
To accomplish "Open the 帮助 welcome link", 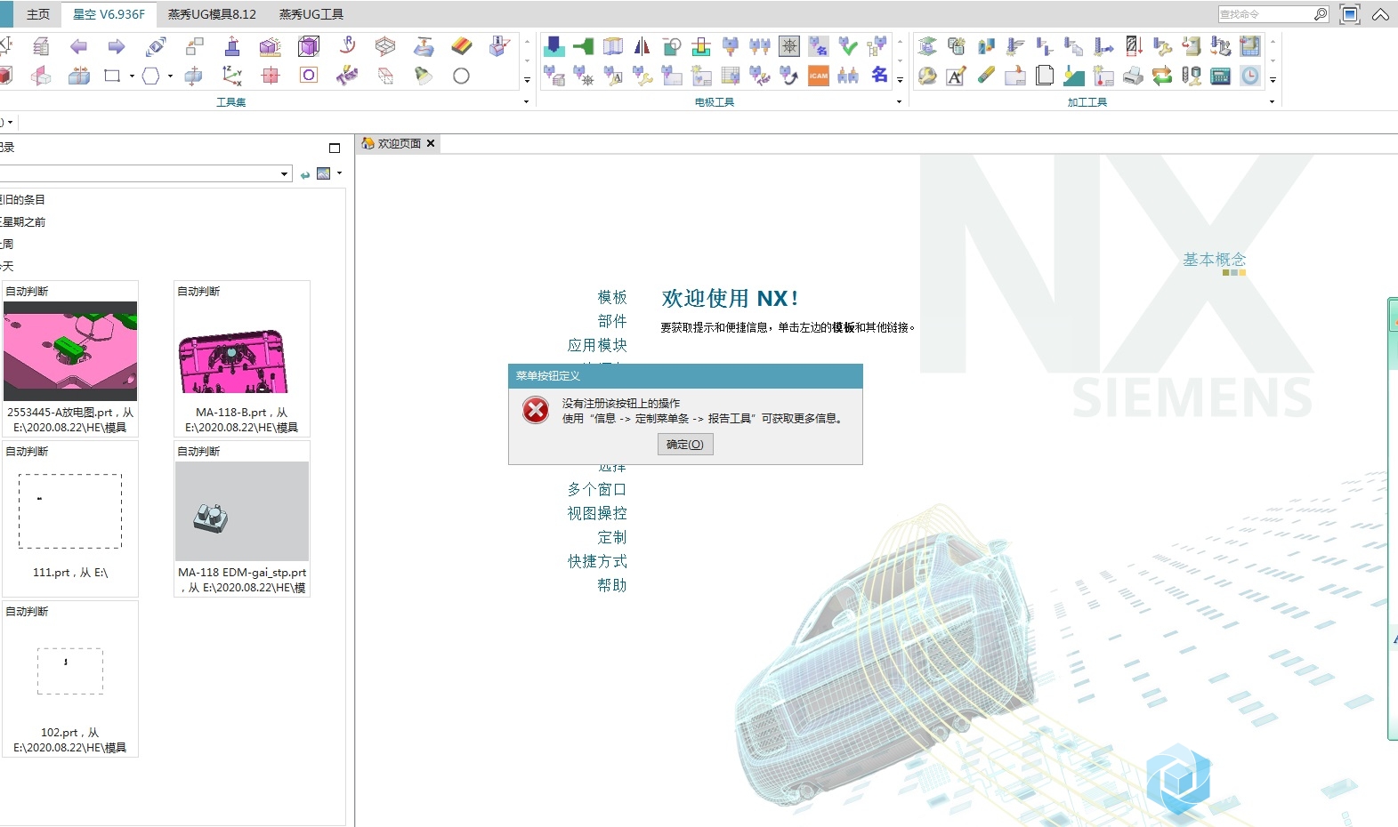I will (612, 585).
